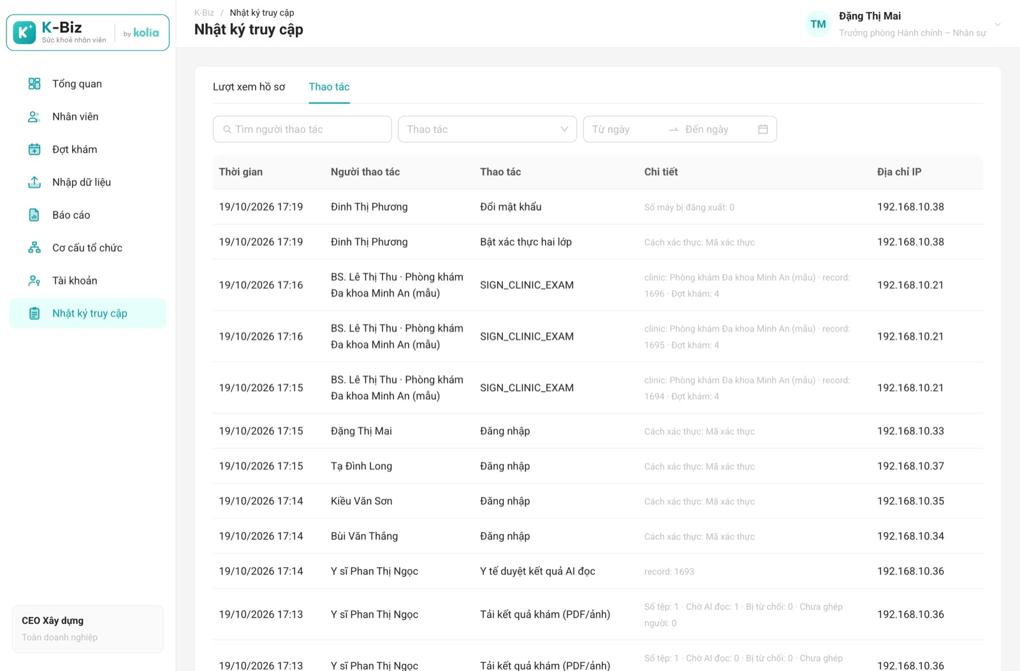1020x671 pixels.
Task: Click the Cơ cấu tổ chức hierarchy icon
Action: pos(34,248)
